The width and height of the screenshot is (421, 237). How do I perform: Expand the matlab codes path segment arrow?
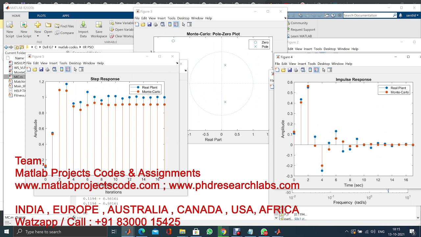(x=80, y=47)
